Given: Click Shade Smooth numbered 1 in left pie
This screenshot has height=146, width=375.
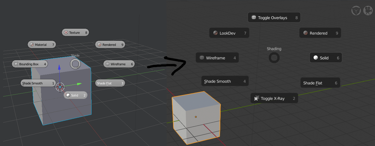Looking at the screenshot, I should pyautogui.click(x=38, y=83).
